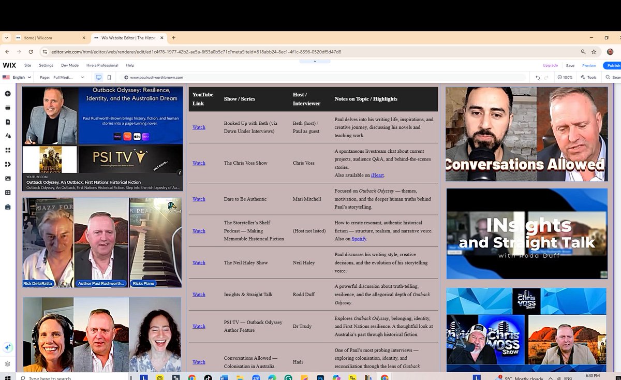The width and height of the screenshot is (621, 380).
Task: Open the TikTok taskbar icon
Action: [x=208, y=378]
